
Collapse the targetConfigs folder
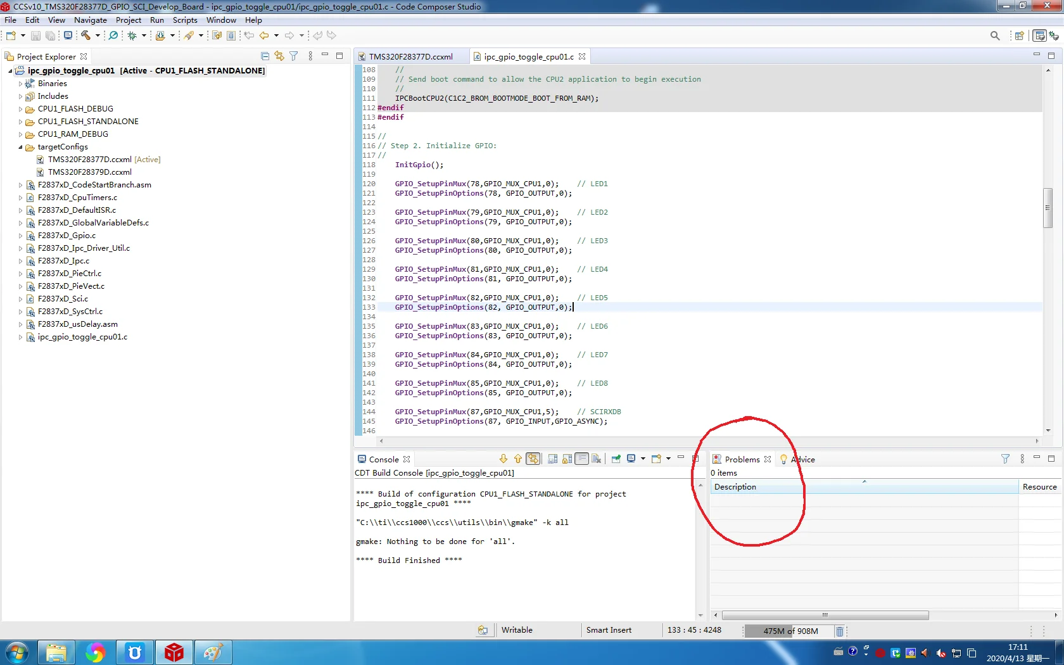pos(20,147)
